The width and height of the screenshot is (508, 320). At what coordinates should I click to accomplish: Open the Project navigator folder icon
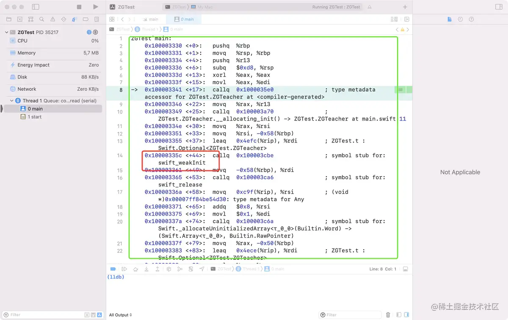pyautogui.click(x=8, y=19)
